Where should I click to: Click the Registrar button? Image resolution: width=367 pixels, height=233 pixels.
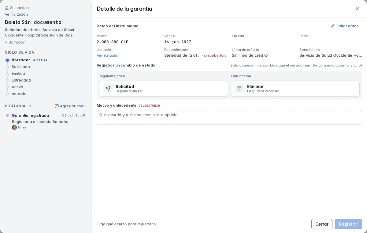[x=348, y=224]
